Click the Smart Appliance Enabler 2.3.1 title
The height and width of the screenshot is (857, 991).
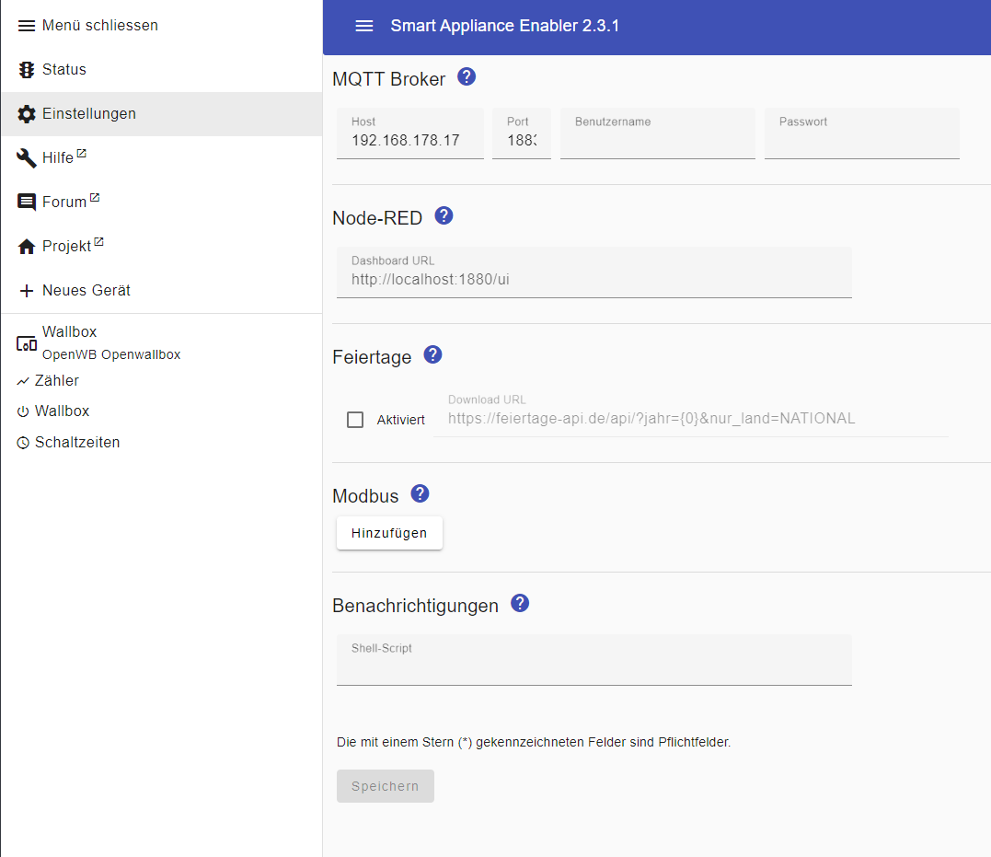coord(504,26)
